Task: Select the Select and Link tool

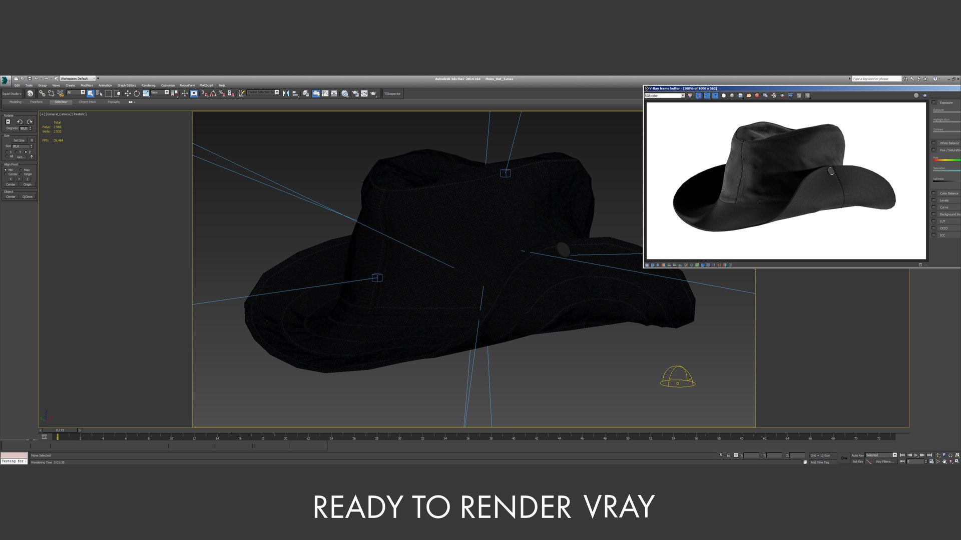Action: point(42,93)
